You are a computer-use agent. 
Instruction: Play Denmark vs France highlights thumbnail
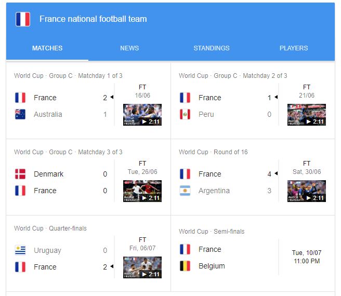(x=142, y=191)
